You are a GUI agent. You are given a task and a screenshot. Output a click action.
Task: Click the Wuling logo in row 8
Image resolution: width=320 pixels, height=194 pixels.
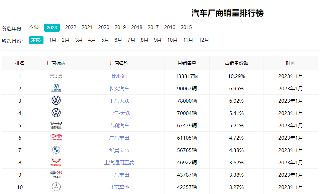(x=56, y=162)
